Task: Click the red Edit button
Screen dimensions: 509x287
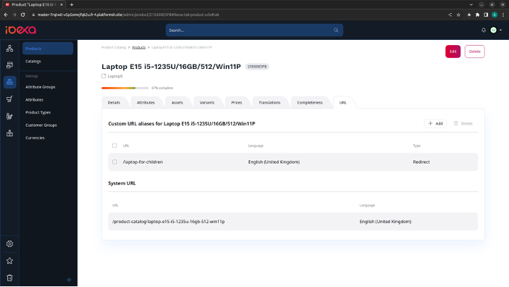Action: click(453, 51)
